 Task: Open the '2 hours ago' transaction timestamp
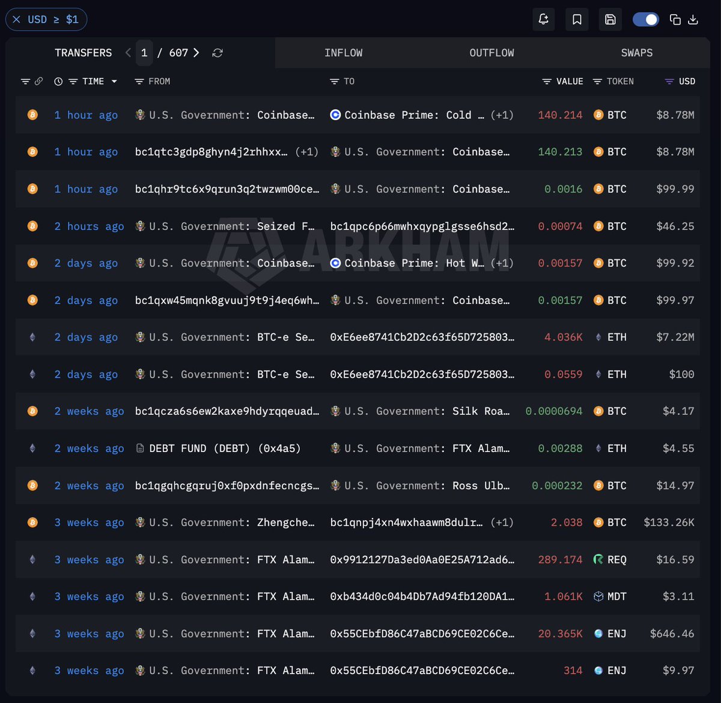[x=89, y=226]
